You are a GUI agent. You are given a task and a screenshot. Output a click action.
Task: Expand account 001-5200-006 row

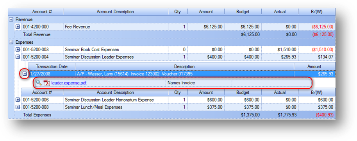click(x=18, y=100)
